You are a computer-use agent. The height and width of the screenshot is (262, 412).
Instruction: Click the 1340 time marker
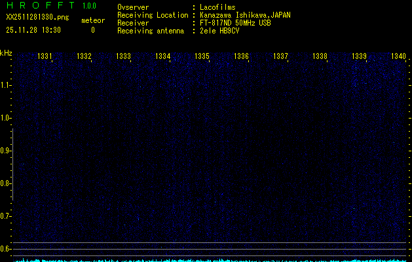[398, 57]
